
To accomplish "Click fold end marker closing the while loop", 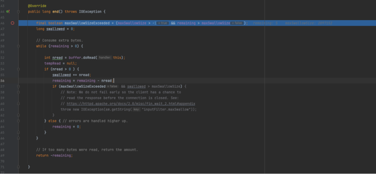I will tap(18, 138).
